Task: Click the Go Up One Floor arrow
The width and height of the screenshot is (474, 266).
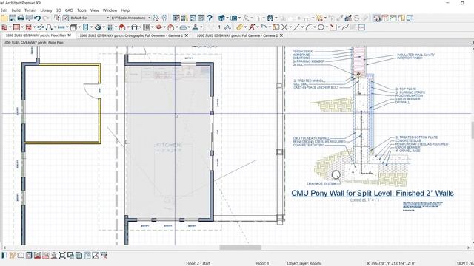Action: point(227,27)
